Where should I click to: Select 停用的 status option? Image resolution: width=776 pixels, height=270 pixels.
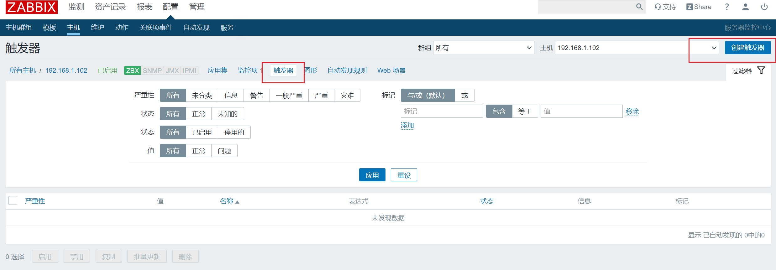[x=234, y=132]
